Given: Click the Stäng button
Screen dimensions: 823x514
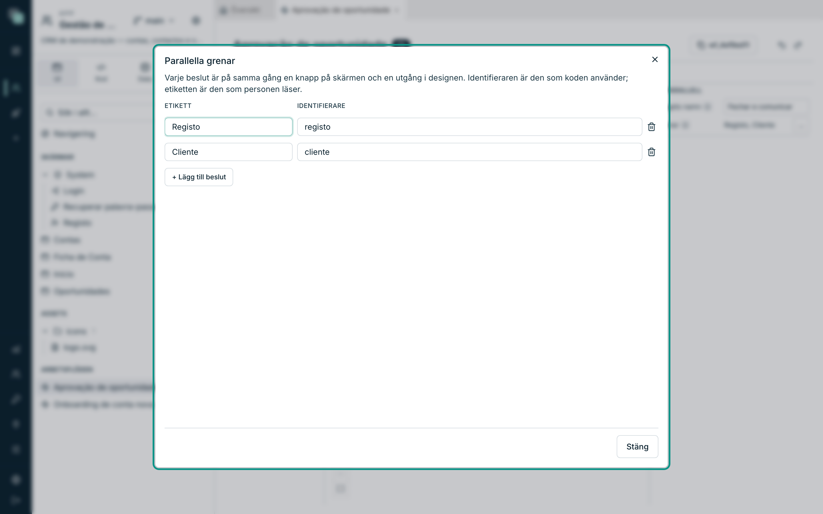Looking at the screenshot, I should point(637,447).
